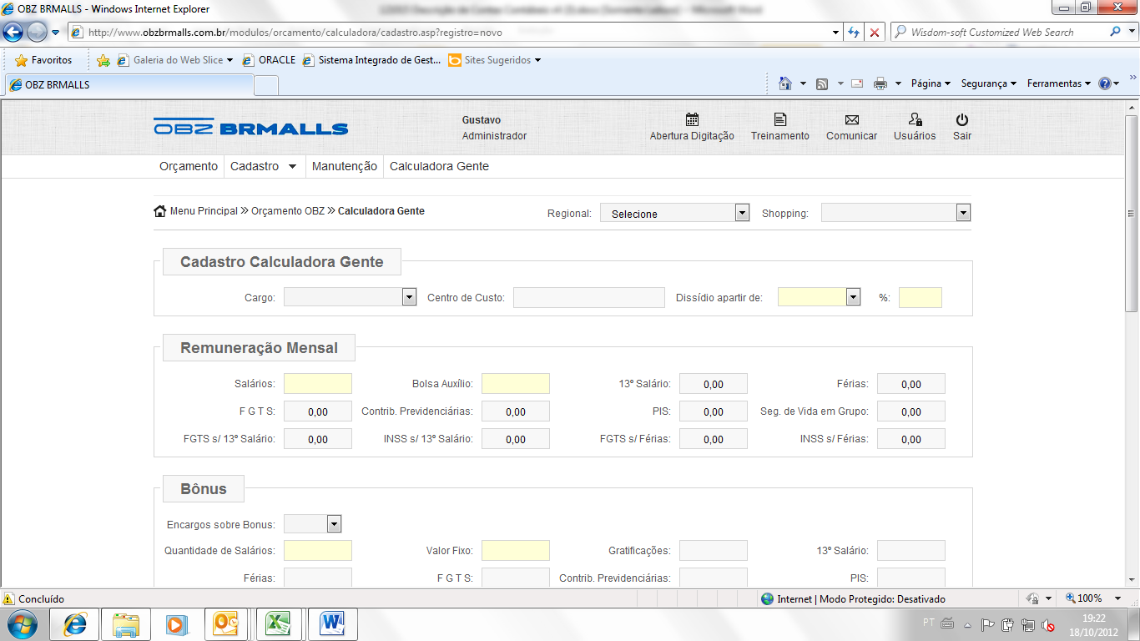Click the Menu Principal breadcrumb link
Viewport: 1140px width, 641px height.
pos(204,211)
